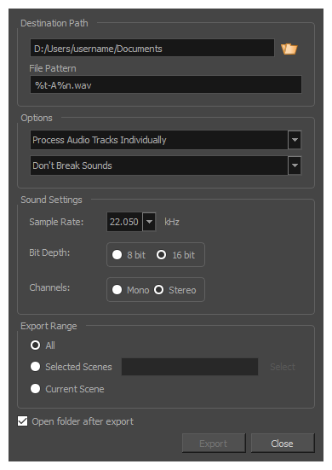Click the Select scenes button
Screen dimensions: 332x470
click(283, 367)
